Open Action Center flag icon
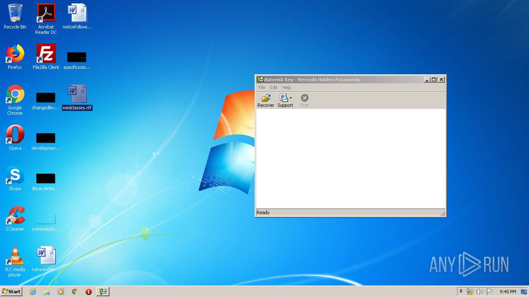The width and height of the screenshot is (529, 297). pyautogui.click(x=489, y=292)
